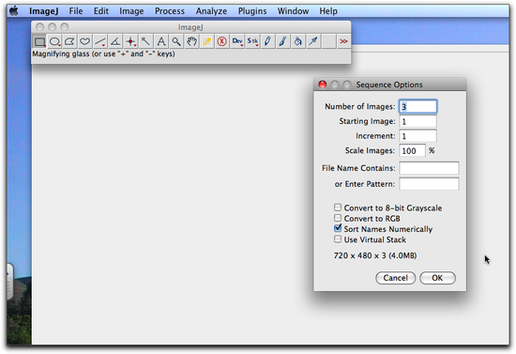Select the Oval selection tool
Image resolution: width=516 pixels, height=354 pixels.
[x=54, y=41]
